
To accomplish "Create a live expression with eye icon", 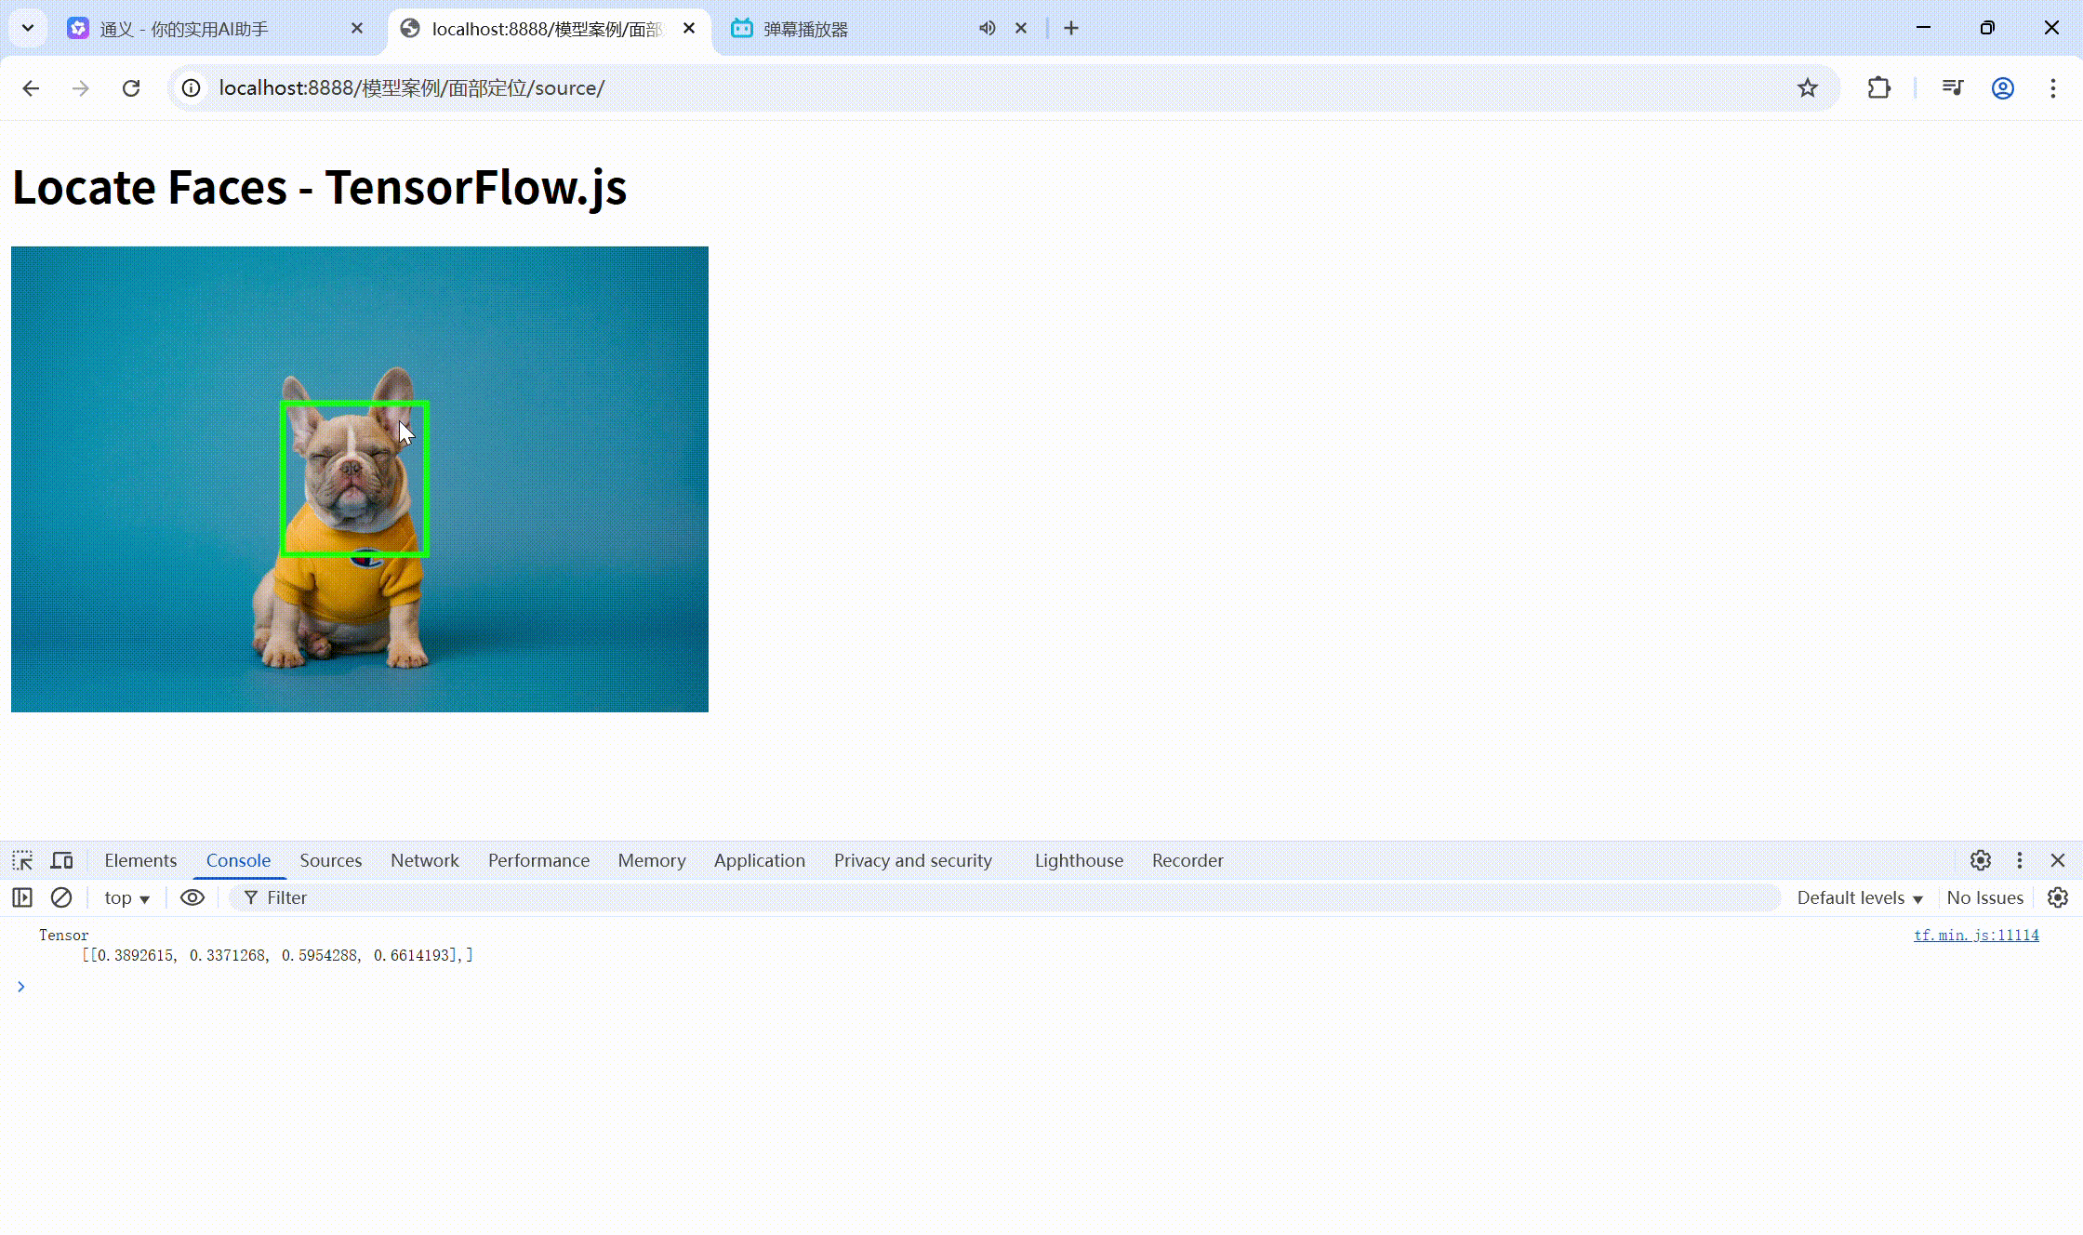I will (x=192, y=898).
